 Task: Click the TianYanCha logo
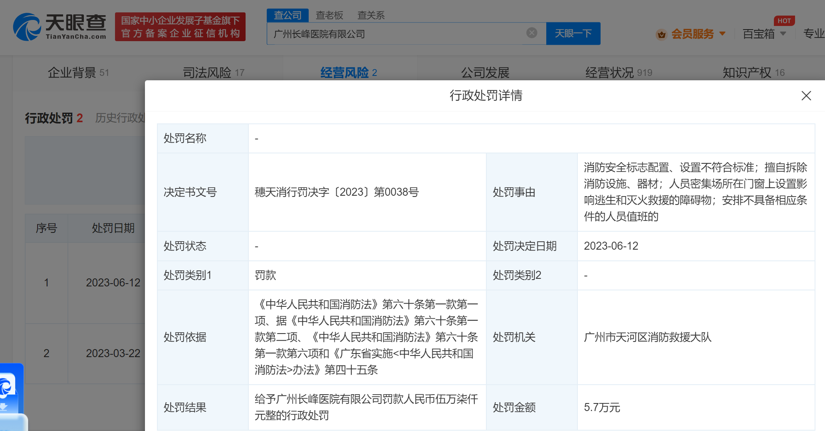(60, 27)
